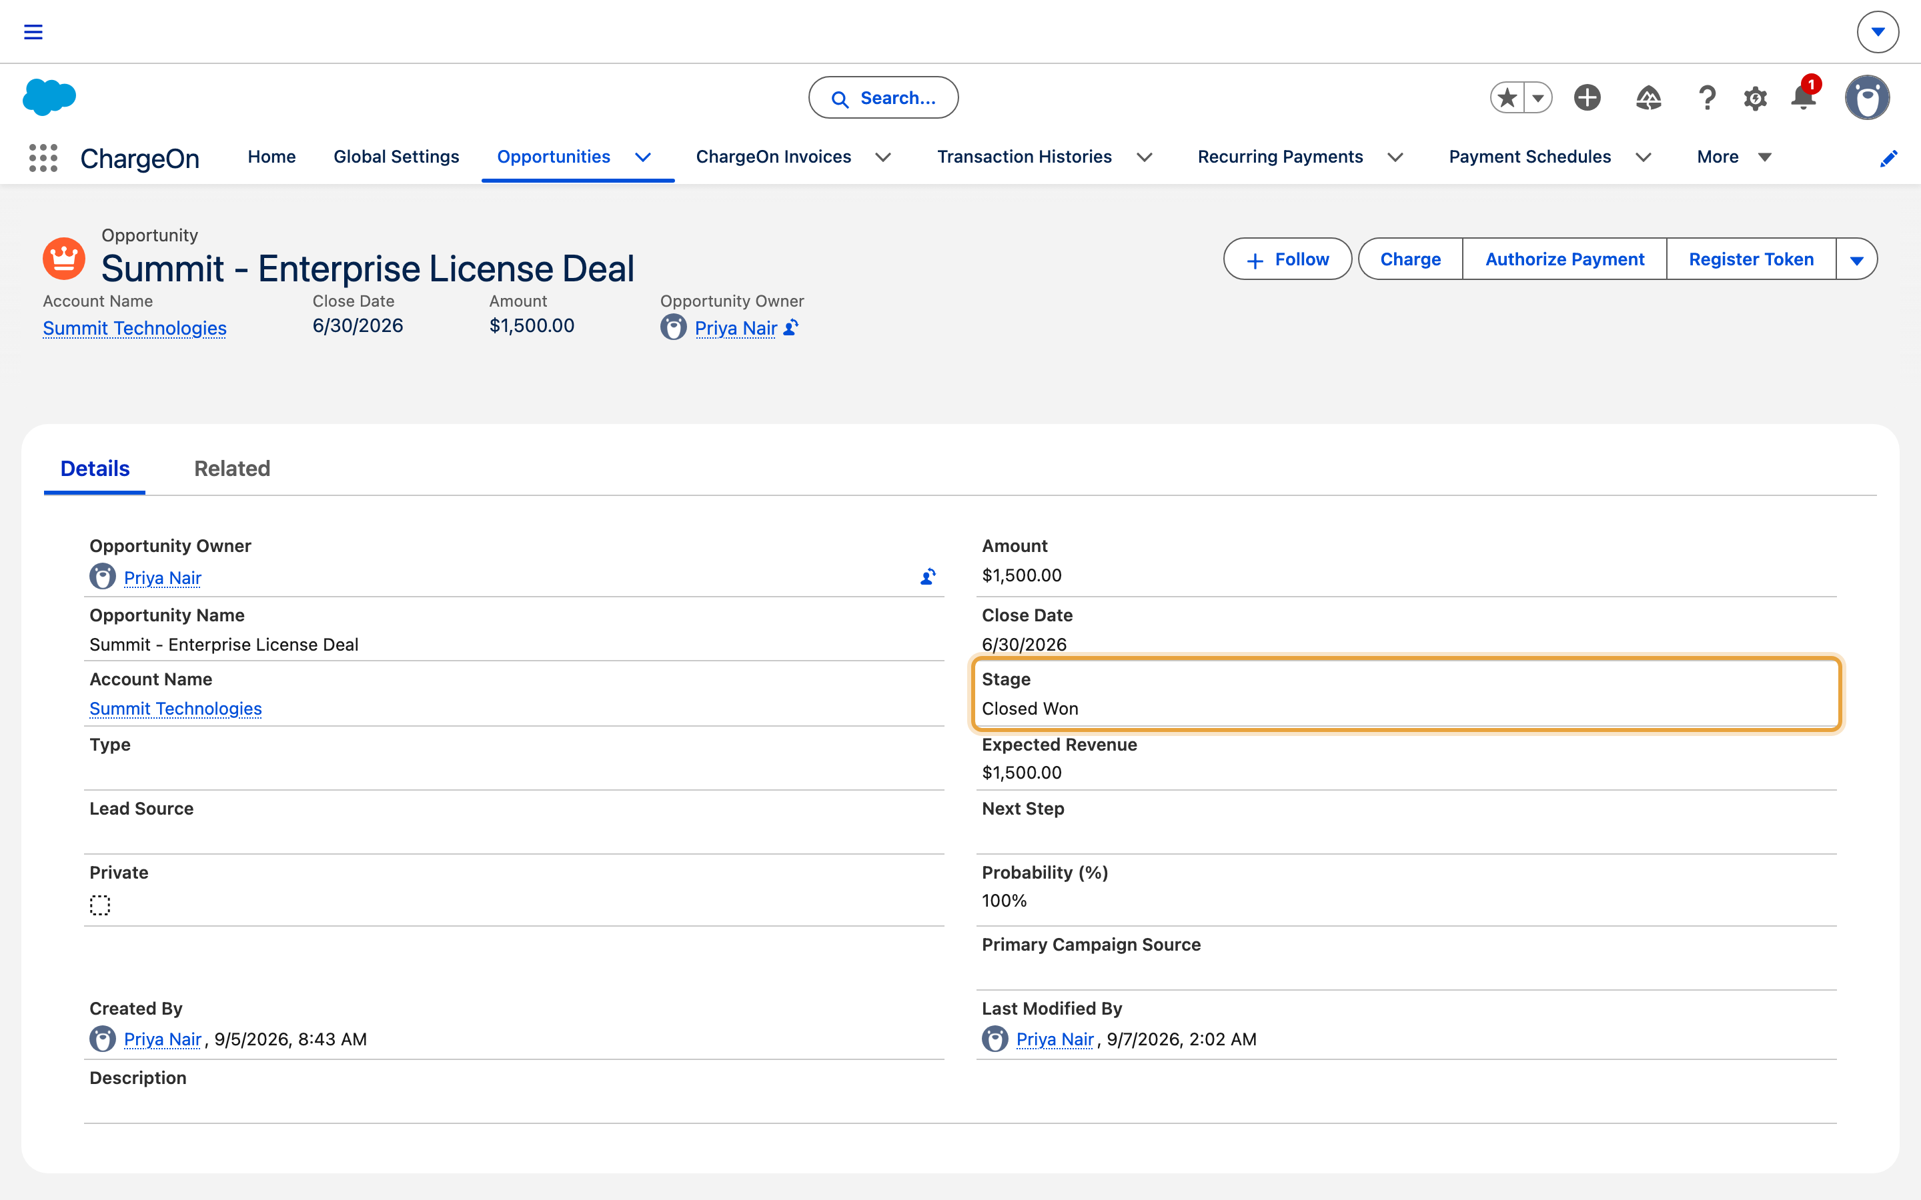Open Priya Nair link in Created By
Screen dimensions: 1921x1200
pos(162,1039)
